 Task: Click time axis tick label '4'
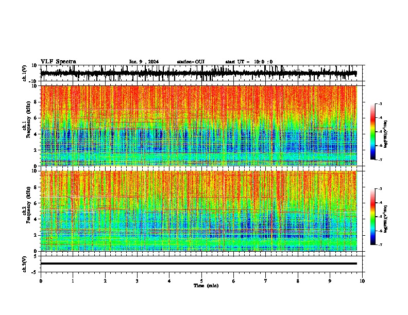click(x=169, y=281)
